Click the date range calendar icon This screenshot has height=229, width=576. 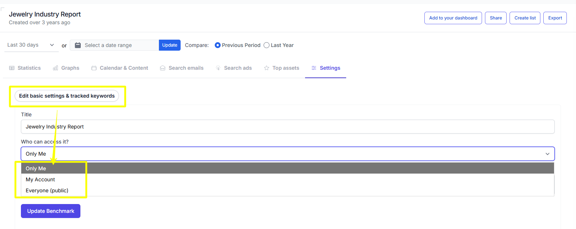coord(78,45)
